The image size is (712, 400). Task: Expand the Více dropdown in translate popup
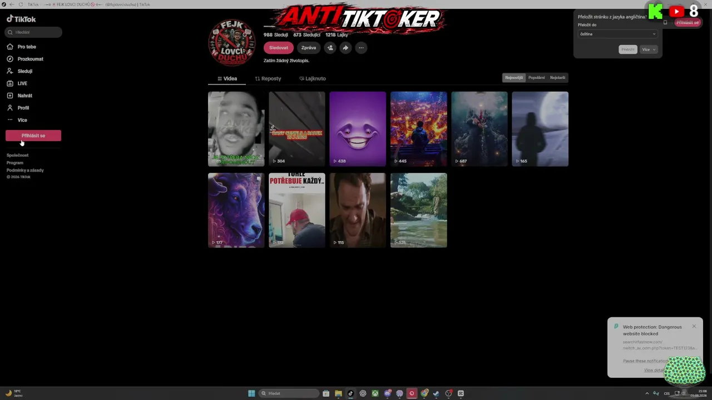tap(649, 49)
